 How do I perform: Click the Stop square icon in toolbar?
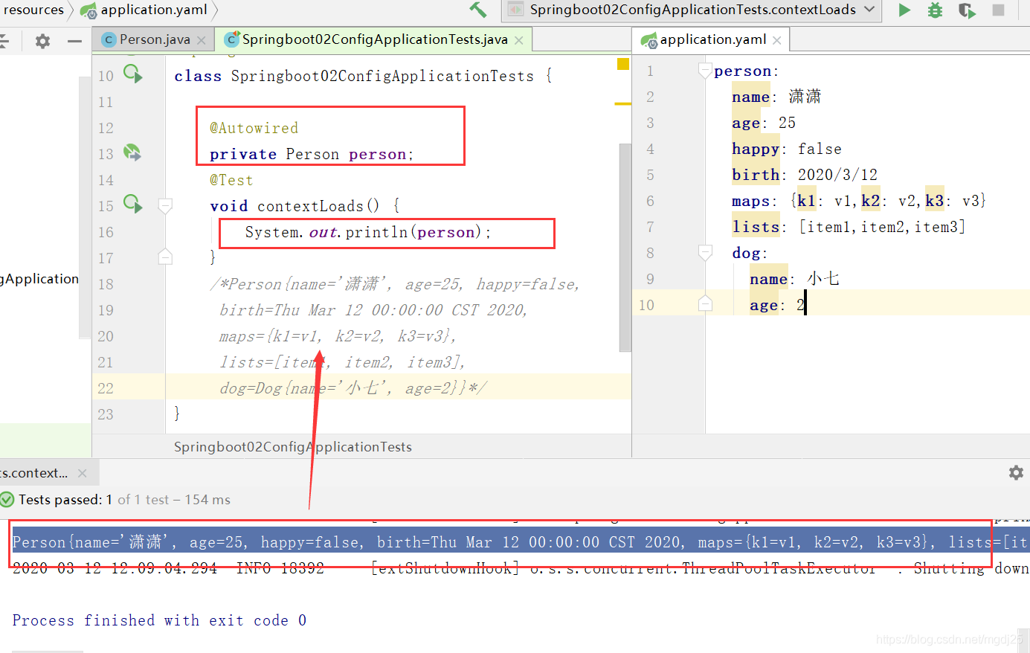999,10
